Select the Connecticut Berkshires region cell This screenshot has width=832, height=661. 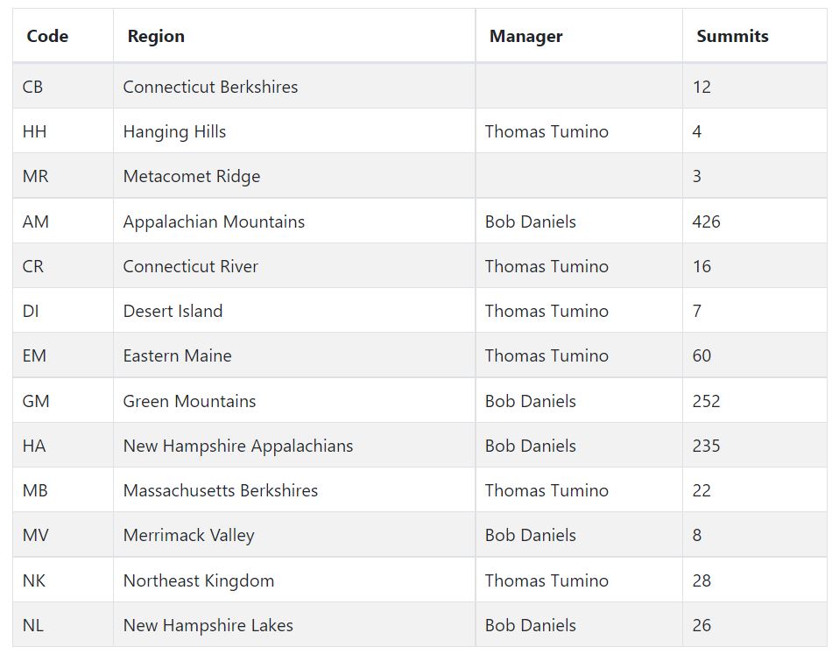click(x=294, y=87)
